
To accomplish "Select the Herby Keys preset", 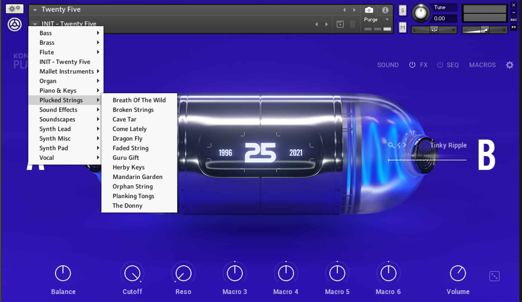I will [139, 167].
